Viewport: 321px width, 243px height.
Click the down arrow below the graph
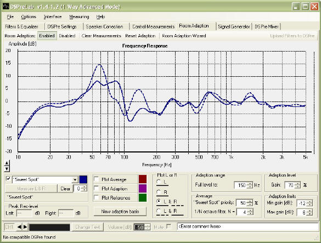(7, 169)
